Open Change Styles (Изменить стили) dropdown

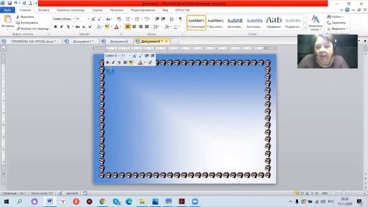tap(316, 23)
